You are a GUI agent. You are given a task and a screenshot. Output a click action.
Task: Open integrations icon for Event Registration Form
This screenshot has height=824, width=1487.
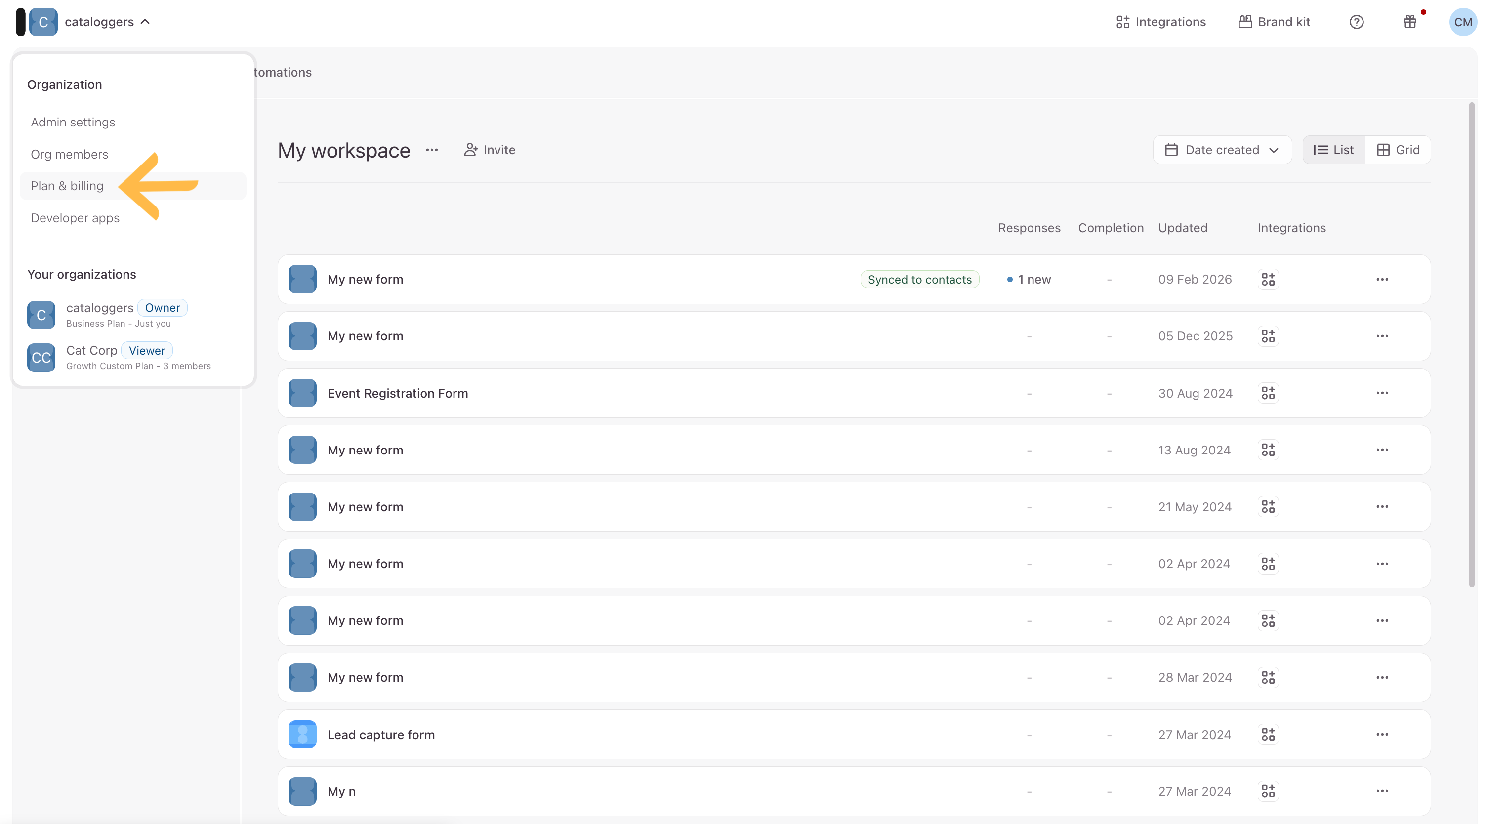(1268, 393)
